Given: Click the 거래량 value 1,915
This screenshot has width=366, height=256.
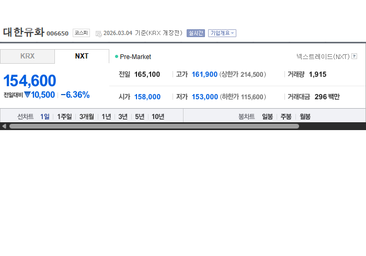Looking at the screenshot, I should (x=317, y=74).
